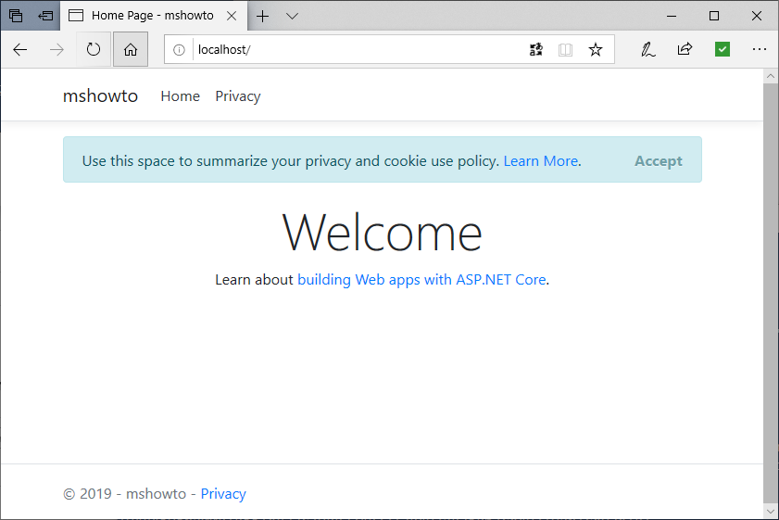Open the footer Privacy link
Viewport: 779px width, 520px height.
pos(223,494)
